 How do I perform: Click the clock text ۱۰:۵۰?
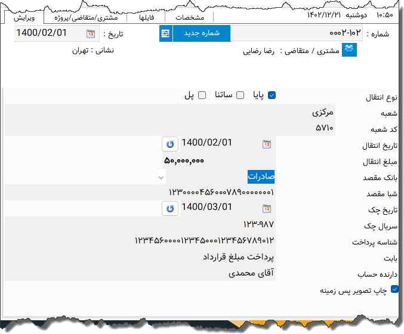tap(385, 15)
